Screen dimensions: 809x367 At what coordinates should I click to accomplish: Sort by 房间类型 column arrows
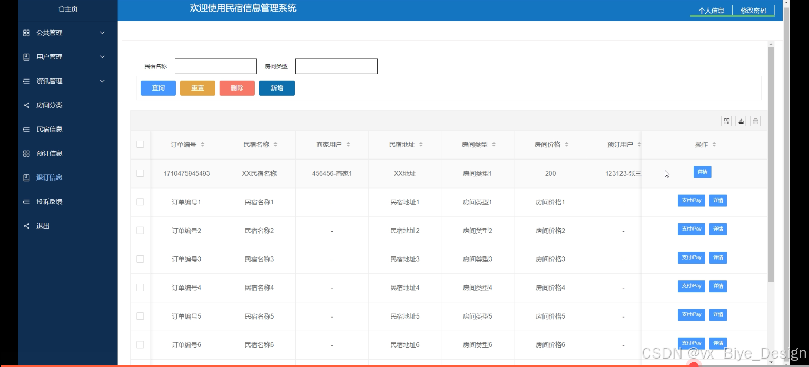[494, 145]
